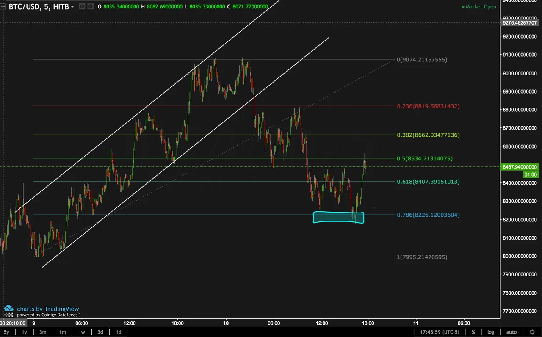Click the 7700.00000000 price axis label

coord(521,311)
